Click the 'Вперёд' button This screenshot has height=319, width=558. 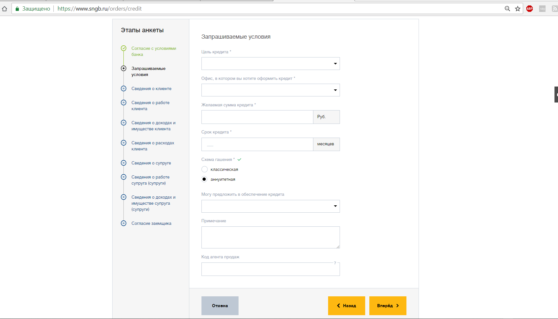[388, 306]
